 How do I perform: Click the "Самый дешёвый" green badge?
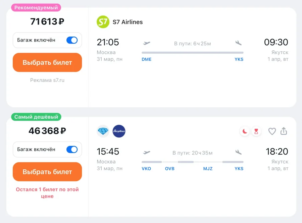36,117
